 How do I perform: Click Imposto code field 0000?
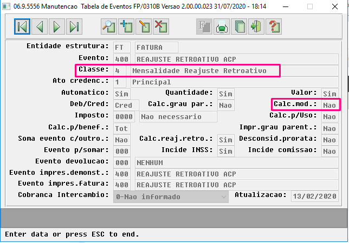click(124, 117)
